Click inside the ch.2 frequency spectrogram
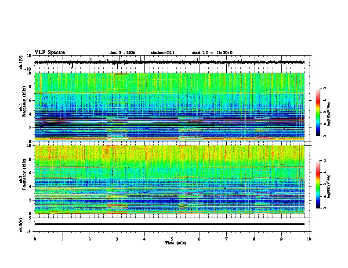Screen dimensions: 348x268 coord(169,180)
